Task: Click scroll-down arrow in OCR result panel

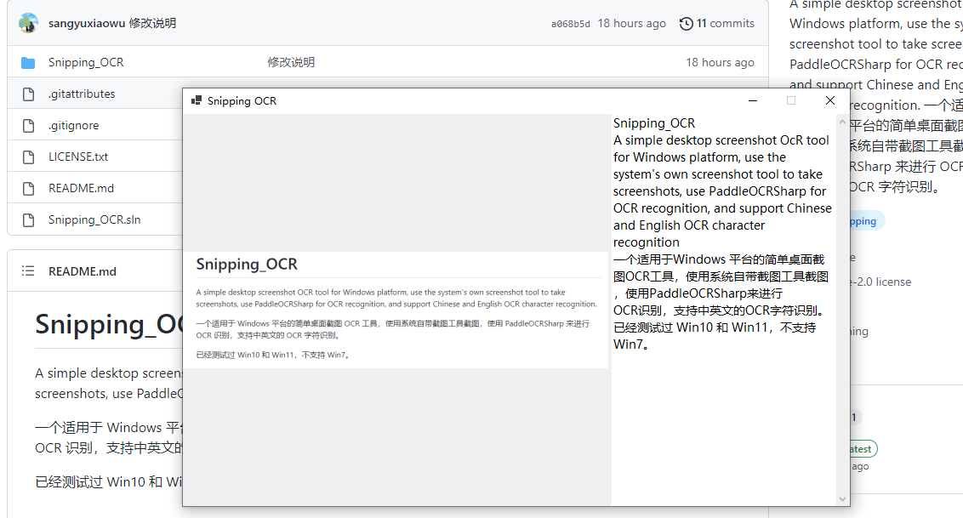Action: [842, 499]
